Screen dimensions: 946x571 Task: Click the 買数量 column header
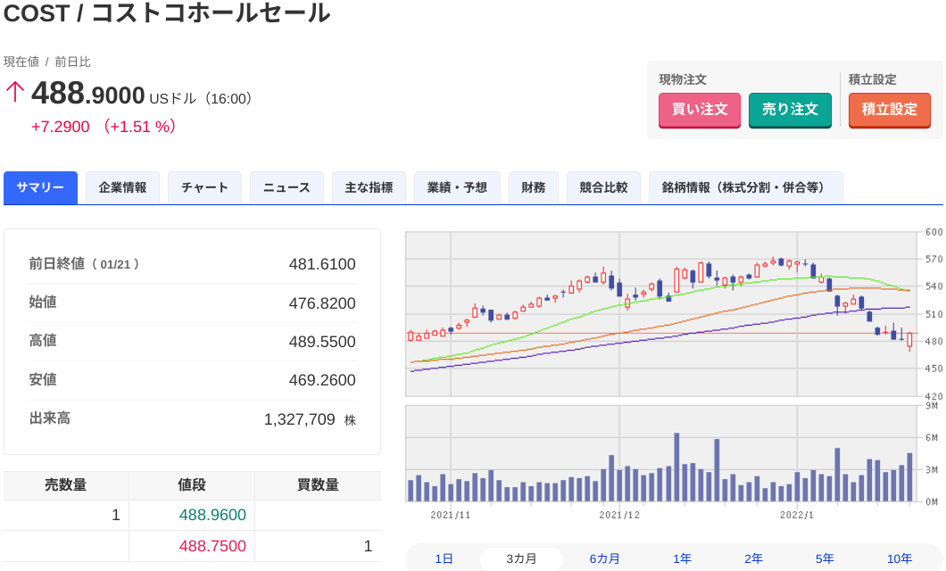coord(318,484)
